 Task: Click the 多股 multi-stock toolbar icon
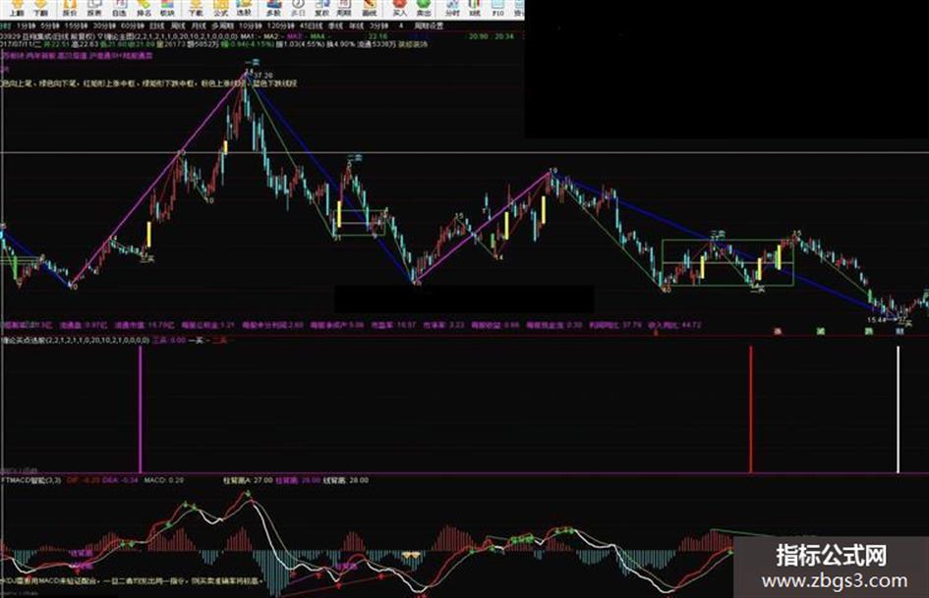click(273, 8)
